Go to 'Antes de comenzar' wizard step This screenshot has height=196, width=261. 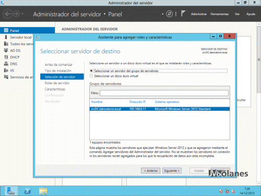click(58, 65)
